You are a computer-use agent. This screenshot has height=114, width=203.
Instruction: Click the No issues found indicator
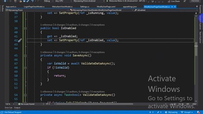[26, 104]
